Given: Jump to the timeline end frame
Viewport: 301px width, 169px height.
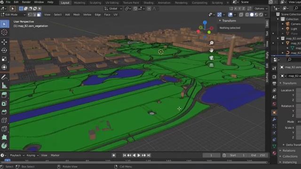Looking at the screenshot, I should coord(149,155).
